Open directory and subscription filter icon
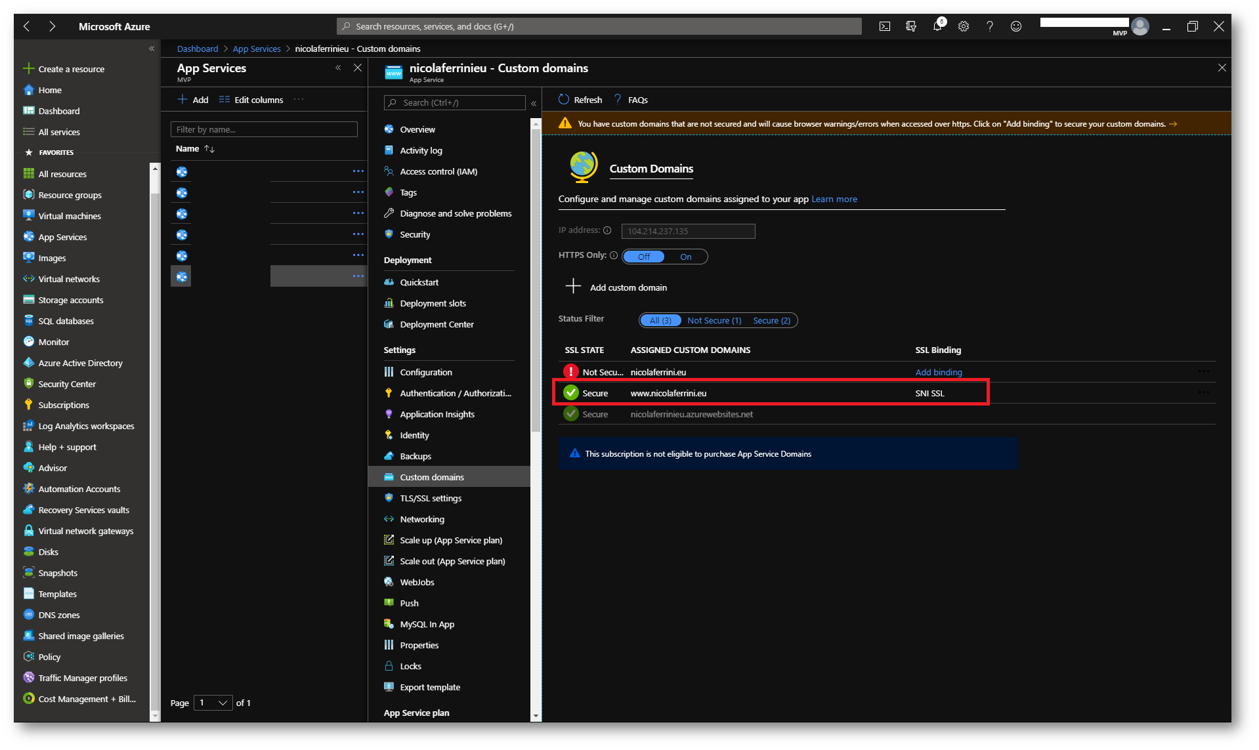The image size is (1259, 750). point(910,26)
